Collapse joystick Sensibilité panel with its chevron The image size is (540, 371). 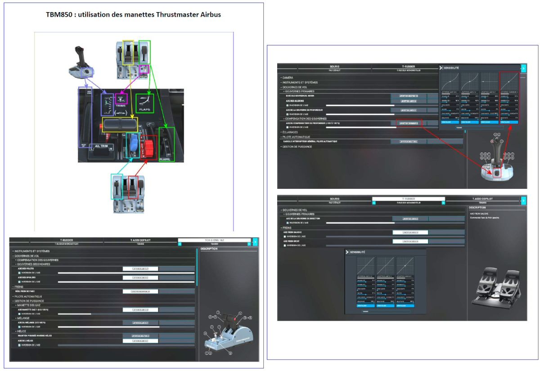click(x=441, y=67)
